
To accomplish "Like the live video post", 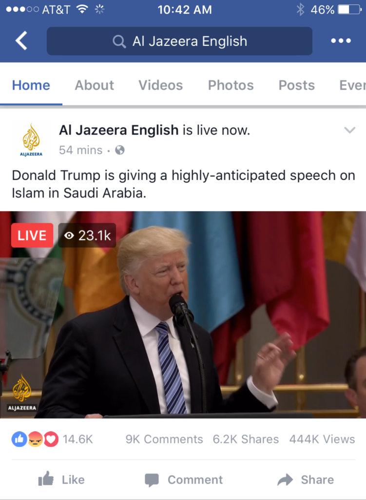I will (61, 479).
